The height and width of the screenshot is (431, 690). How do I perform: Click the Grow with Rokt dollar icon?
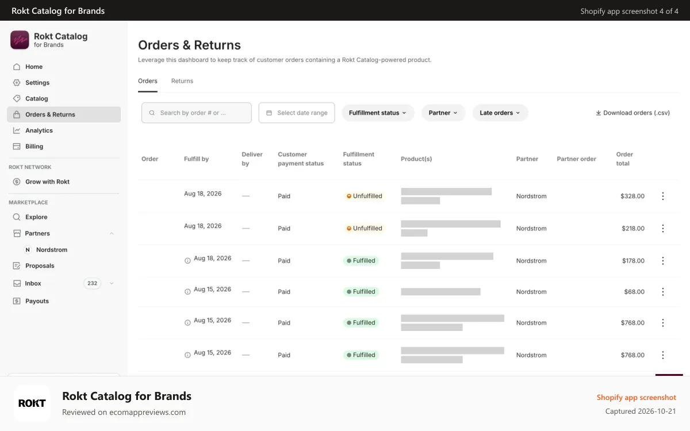click(x=17, y=182)
